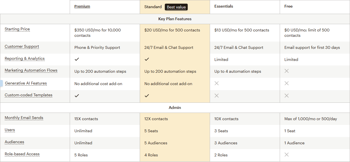Screen dimensions: 350x162
Task: Click the X mark for Free Marketing Automation Flows
Action: 286,71
